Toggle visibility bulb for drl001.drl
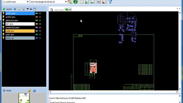This screenshot has height=103, width=183. coord(3,38)
